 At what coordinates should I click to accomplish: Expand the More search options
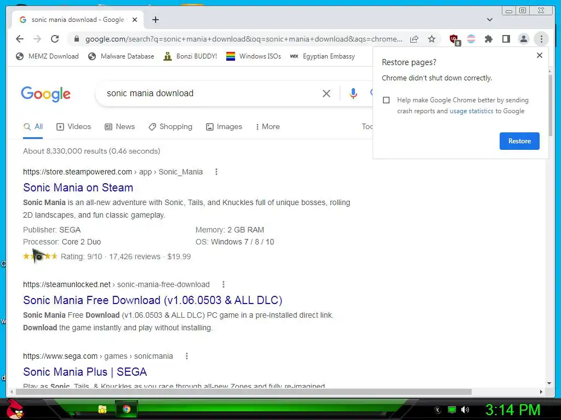267,127
